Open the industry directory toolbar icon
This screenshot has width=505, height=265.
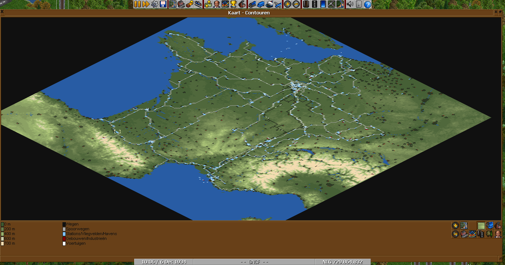tap(242, 4)
